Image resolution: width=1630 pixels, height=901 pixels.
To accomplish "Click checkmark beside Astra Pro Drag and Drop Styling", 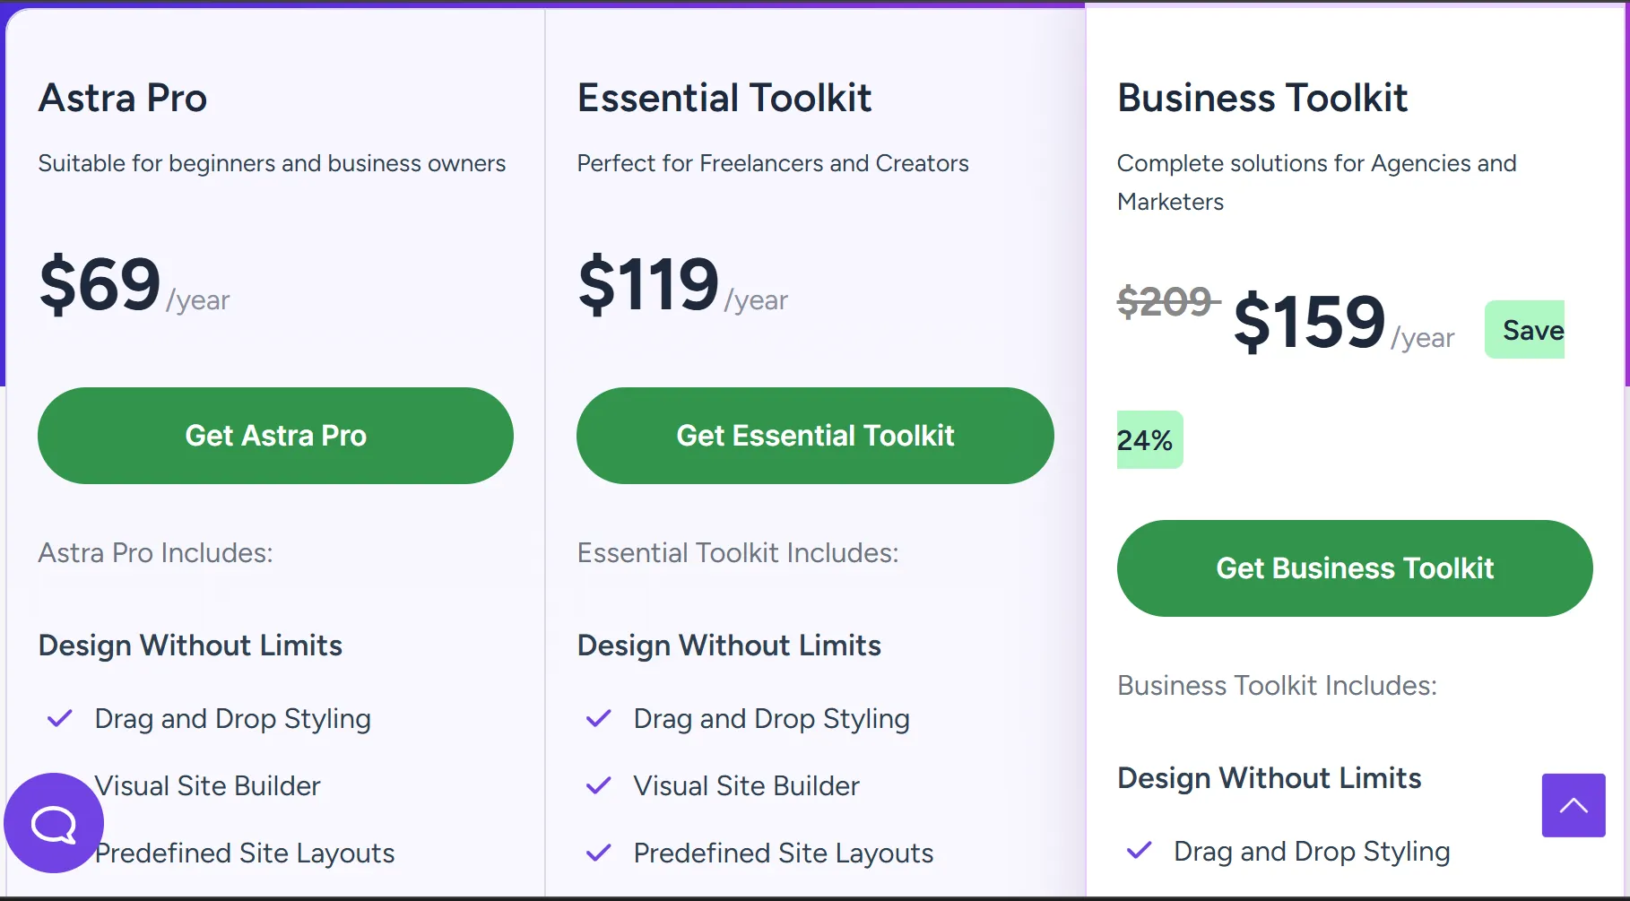I will coord(60,719).
